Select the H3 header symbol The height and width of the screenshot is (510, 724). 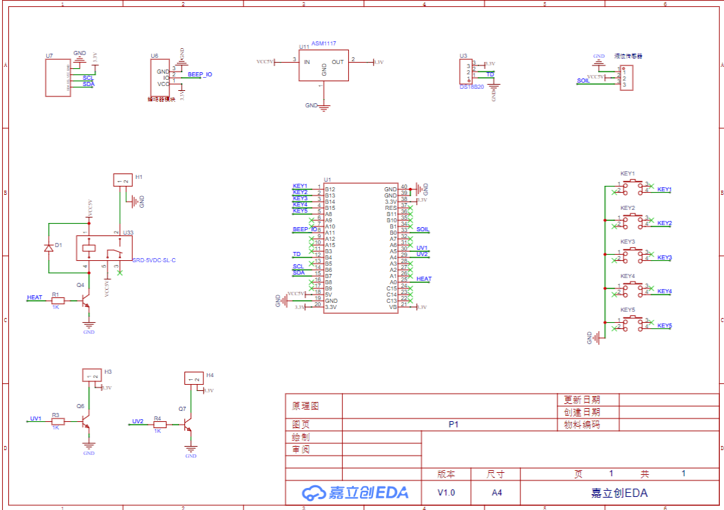(92, 375)
